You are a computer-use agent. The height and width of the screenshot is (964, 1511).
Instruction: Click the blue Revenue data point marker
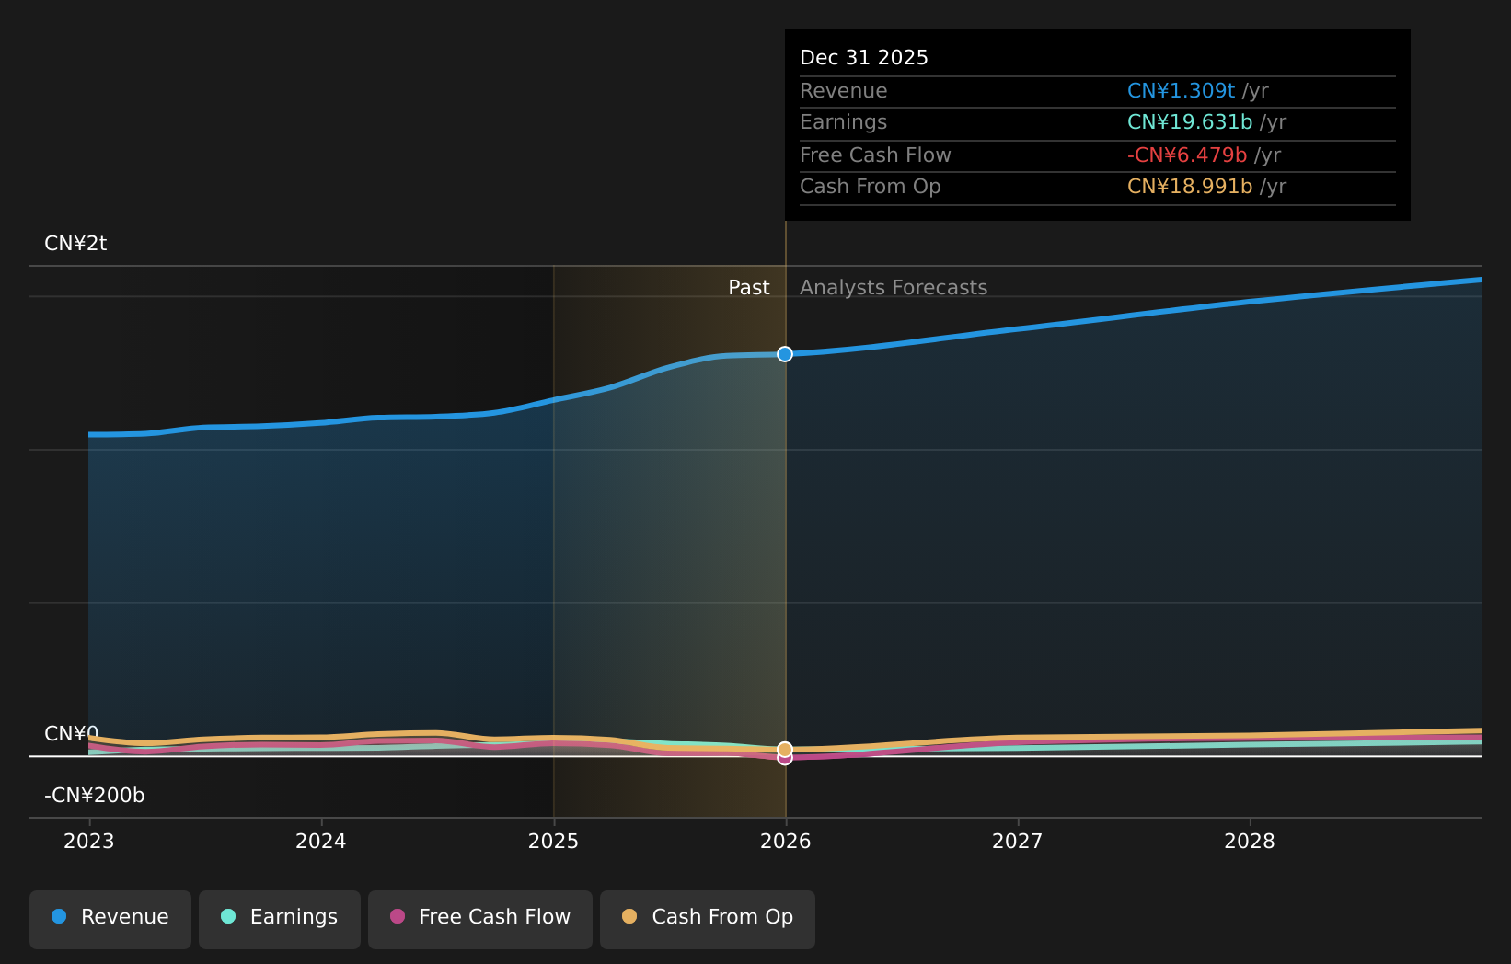[785, 354]
